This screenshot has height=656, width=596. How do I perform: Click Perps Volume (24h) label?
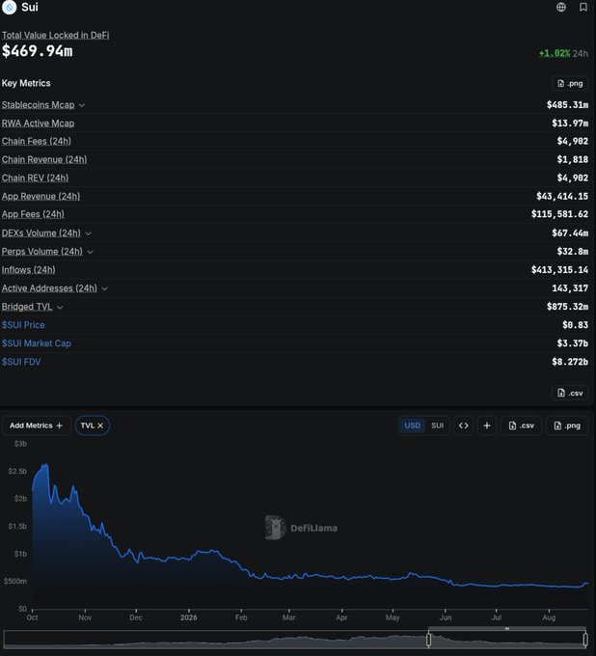point(41,252)
